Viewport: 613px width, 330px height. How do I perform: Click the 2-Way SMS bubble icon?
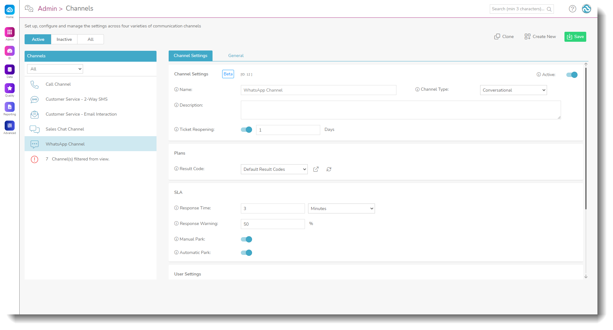pos(35,99)
